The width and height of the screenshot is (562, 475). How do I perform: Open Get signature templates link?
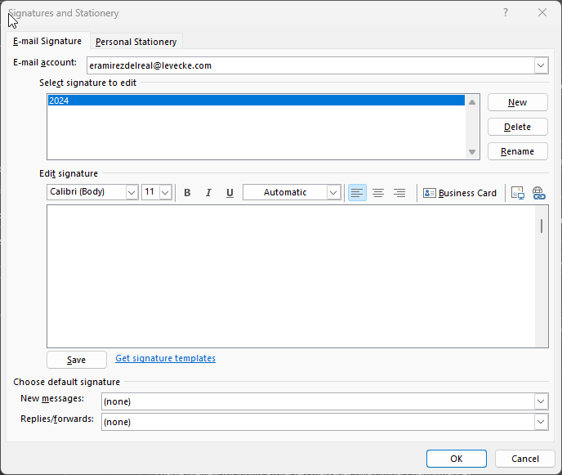tap(165, 358)
